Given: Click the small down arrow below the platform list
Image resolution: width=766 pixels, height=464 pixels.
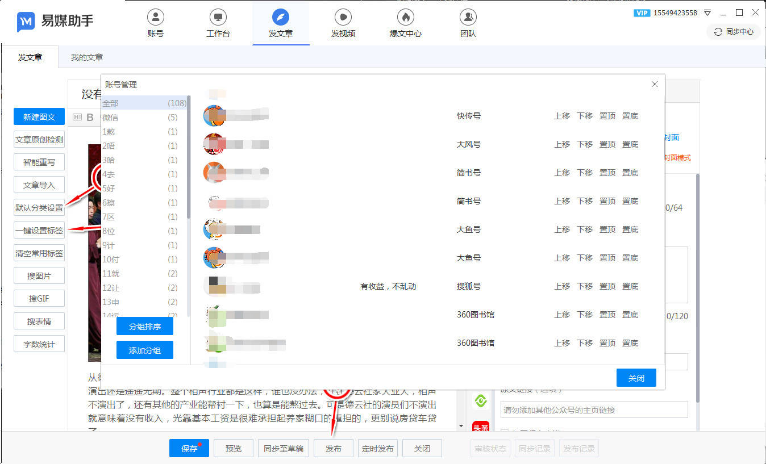Looking at the screenshot, I should 461,425.
